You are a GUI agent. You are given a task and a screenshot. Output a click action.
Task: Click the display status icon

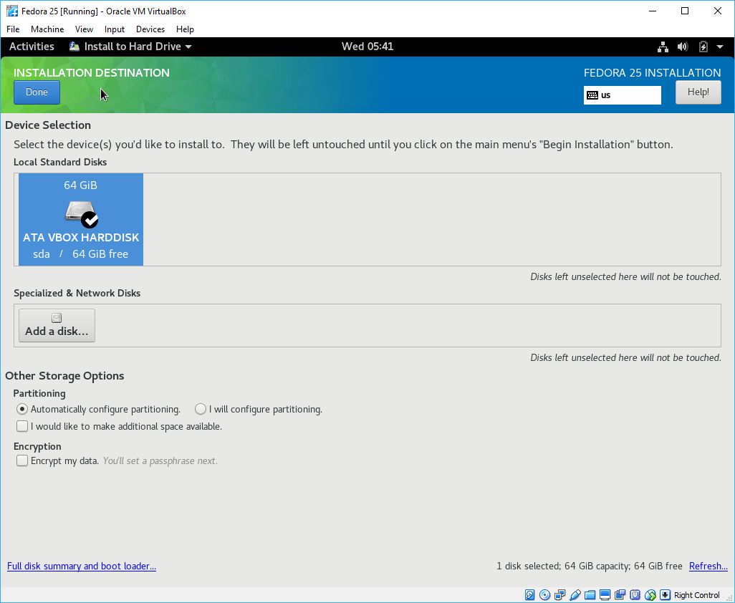605,595
